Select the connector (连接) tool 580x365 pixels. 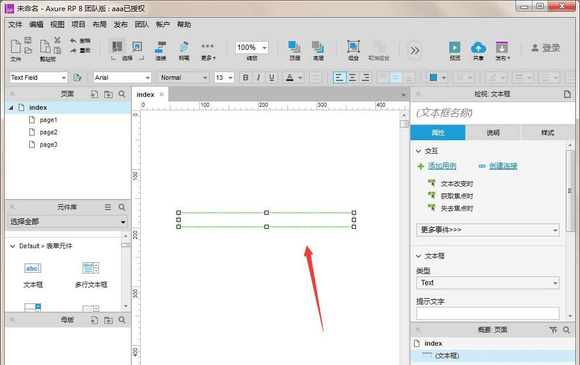[161, 50]
